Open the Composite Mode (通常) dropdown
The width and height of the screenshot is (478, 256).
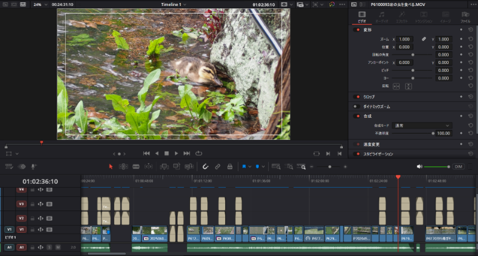[x=422, y=126]
